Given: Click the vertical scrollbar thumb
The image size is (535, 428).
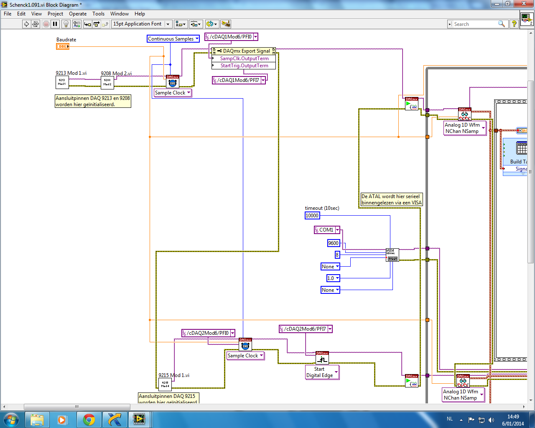Looking at the screenshot, I should (531, 171).
